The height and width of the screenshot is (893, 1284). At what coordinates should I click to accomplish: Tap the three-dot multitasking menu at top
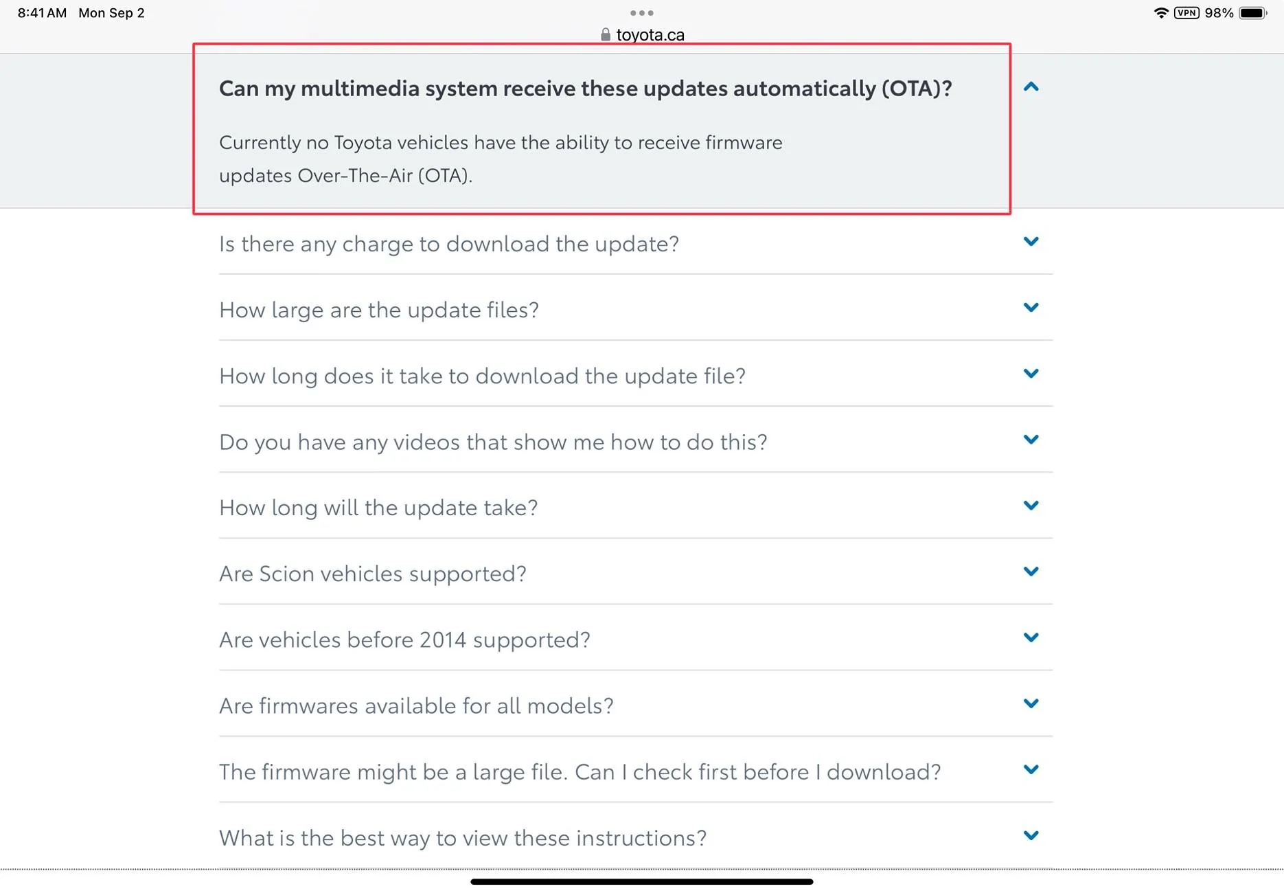point(642,13)
